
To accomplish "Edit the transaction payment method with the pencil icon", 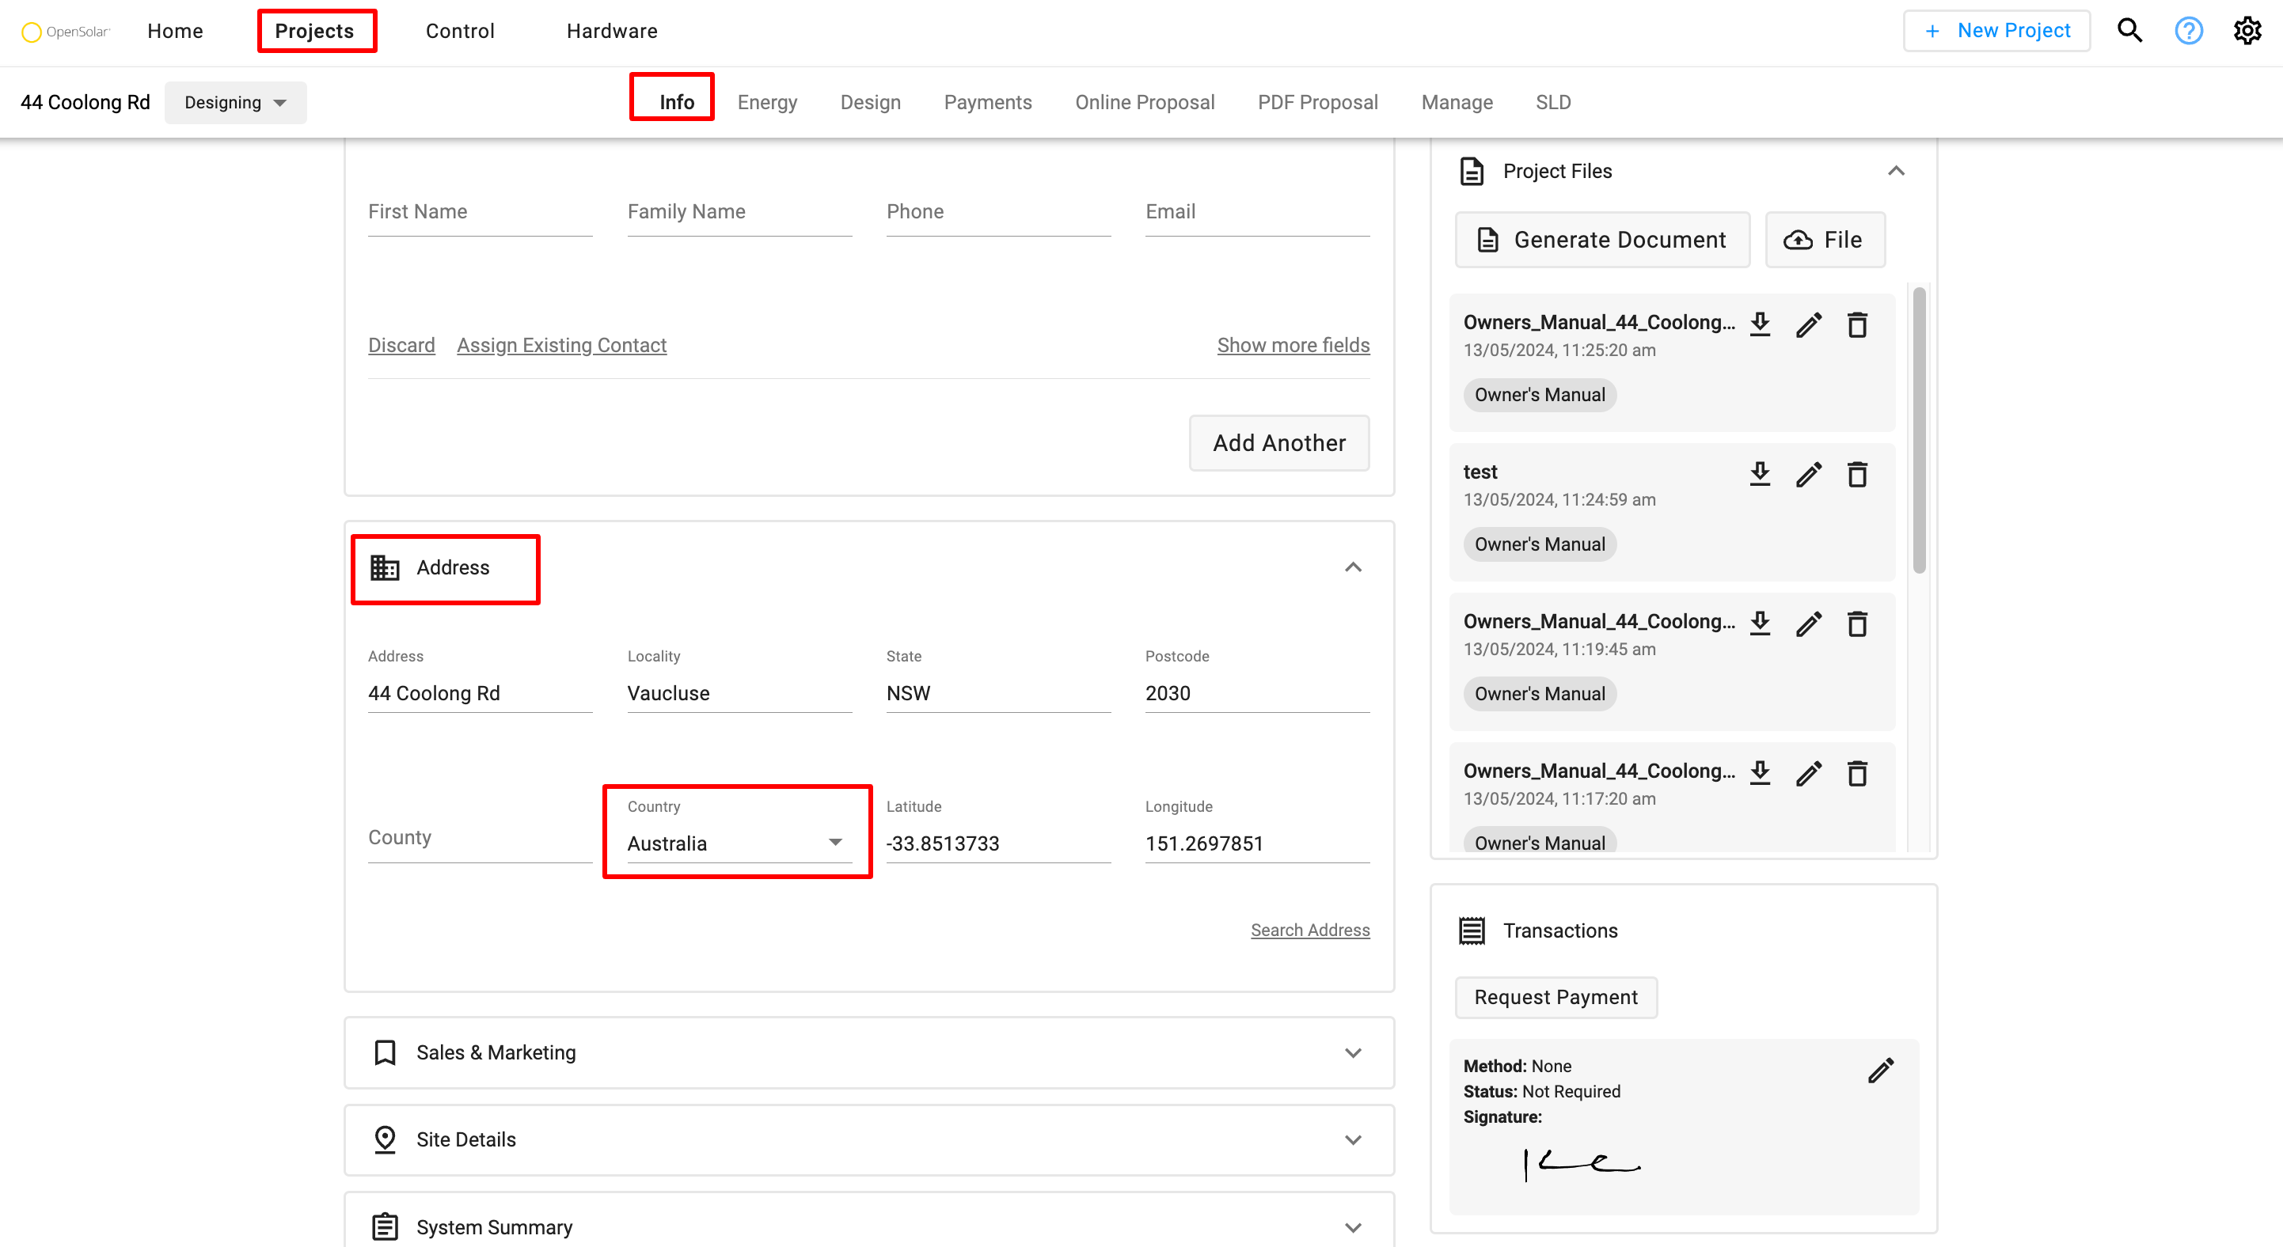I will 1881,1070.
